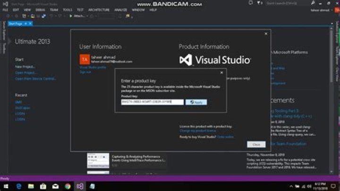Open the TEAM menu
340x191 pixels.
54,10
